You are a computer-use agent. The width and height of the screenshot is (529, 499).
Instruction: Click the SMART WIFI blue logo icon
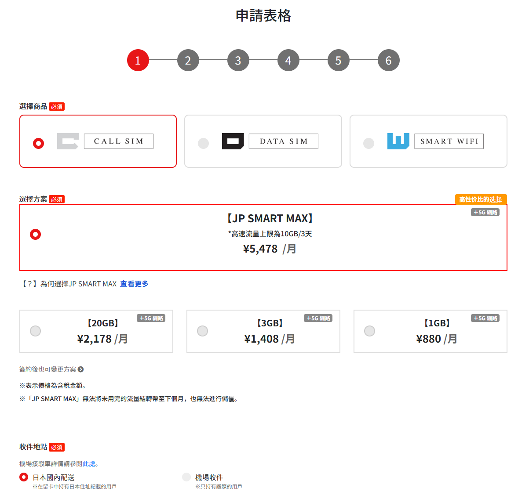398,141
